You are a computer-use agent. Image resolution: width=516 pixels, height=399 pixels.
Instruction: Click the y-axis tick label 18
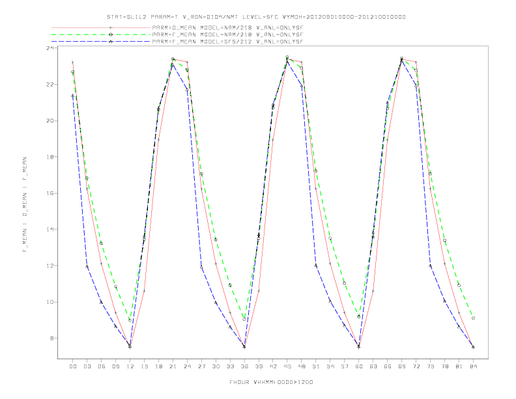tap(50, 157)
